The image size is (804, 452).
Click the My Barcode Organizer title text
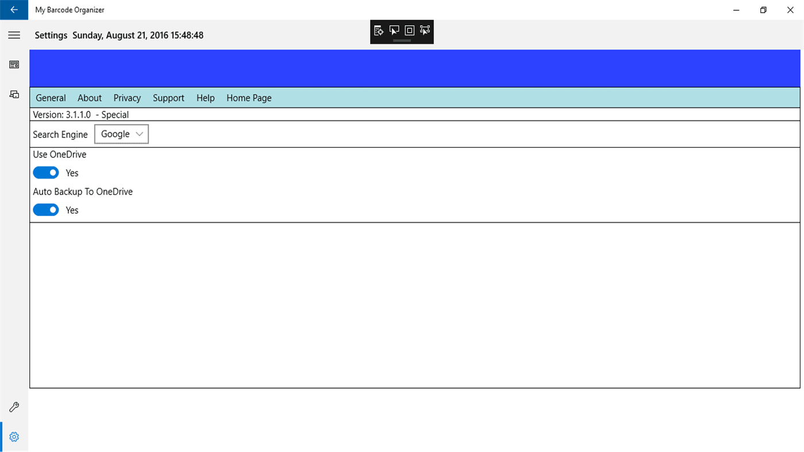(x=70, y=10)
